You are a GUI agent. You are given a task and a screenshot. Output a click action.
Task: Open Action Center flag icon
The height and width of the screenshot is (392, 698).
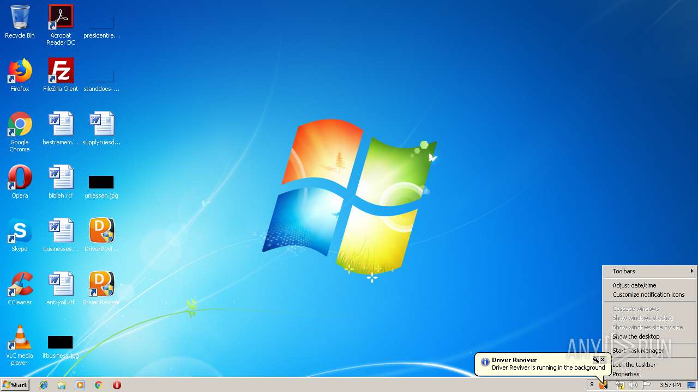coord(646,385)
